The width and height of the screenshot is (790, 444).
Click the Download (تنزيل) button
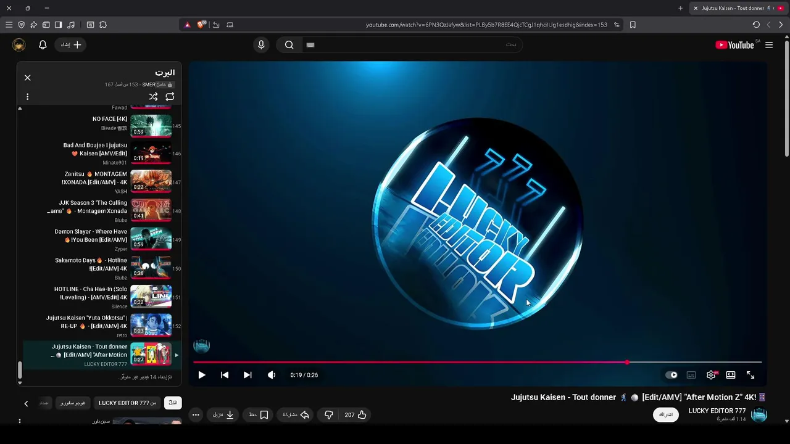(x=223, y=415)
